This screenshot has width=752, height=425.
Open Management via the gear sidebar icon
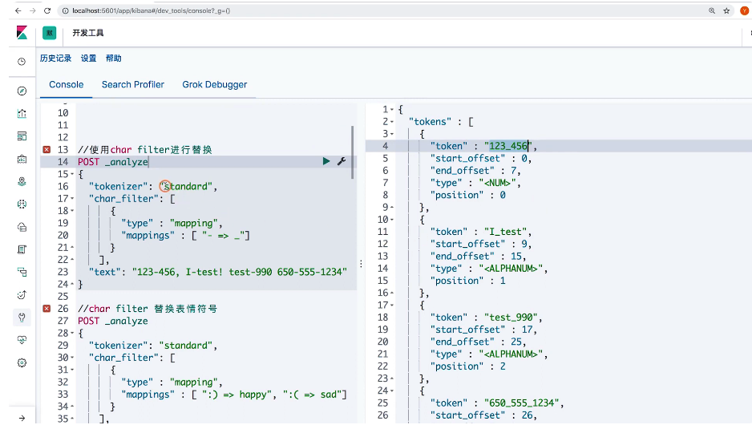22,362
